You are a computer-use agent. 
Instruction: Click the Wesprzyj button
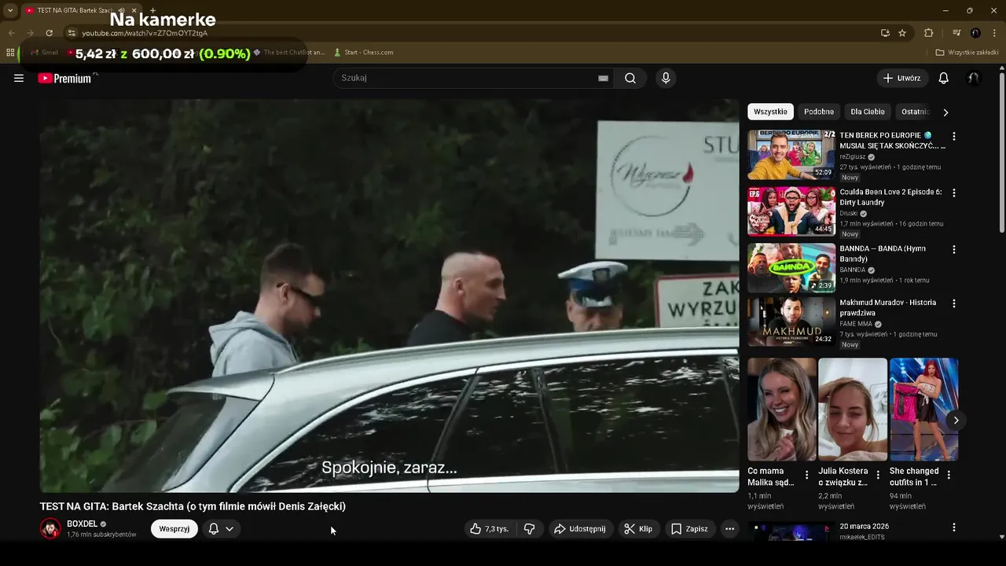click(174, 529)
